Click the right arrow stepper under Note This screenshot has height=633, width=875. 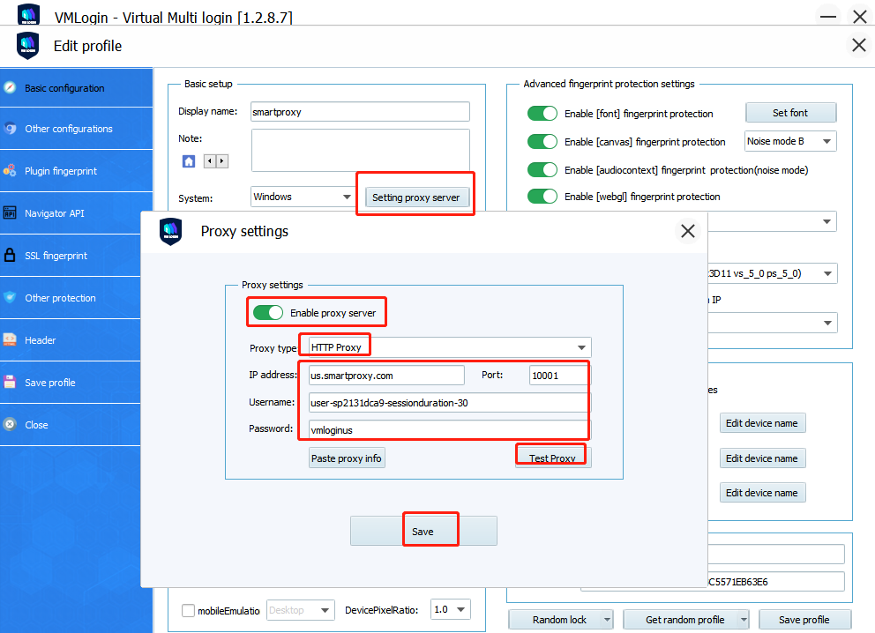tap(222, 161)
